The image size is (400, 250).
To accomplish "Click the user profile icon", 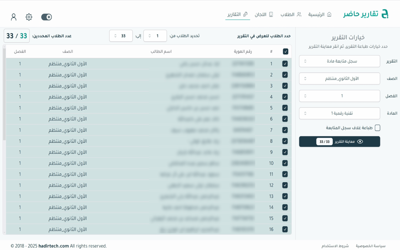I will point(13,17).
